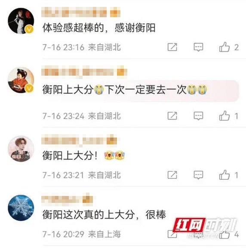Open the blurred username above '体验感超棒的'
The image size is (246, 248).
pos(81,12)
